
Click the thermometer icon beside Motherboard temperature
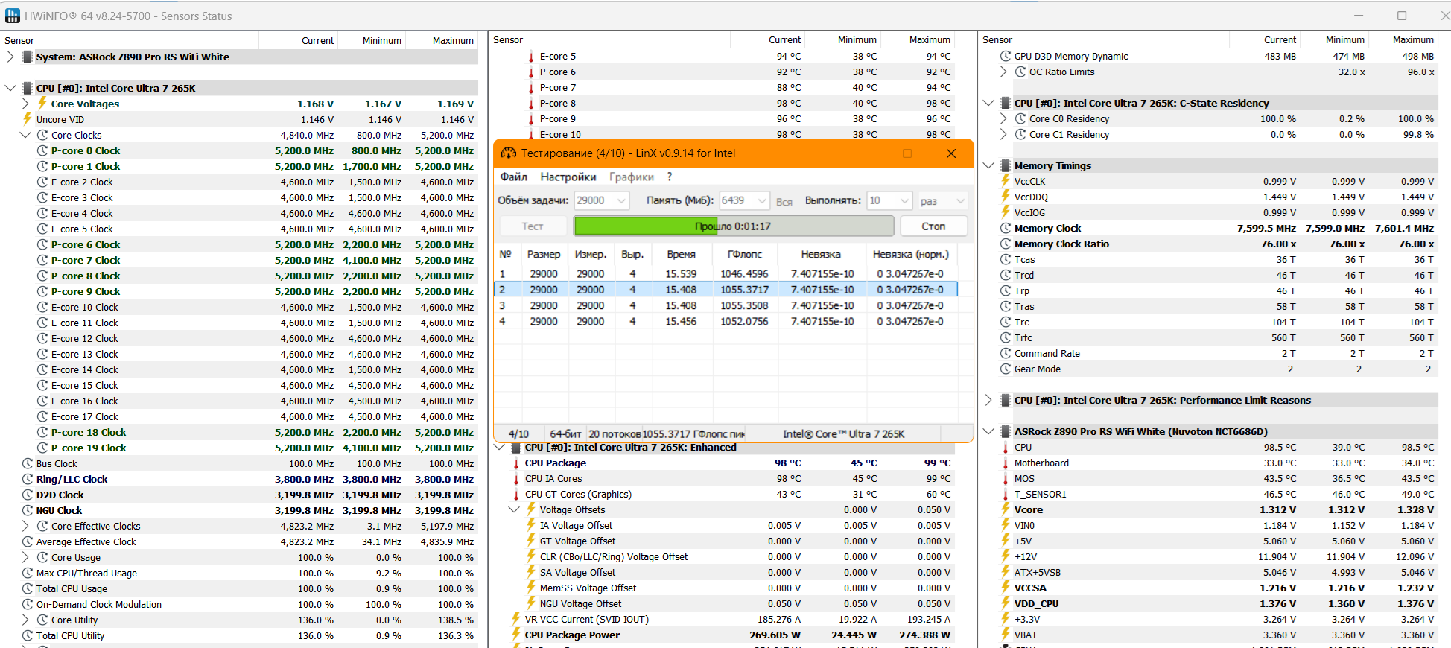point(1006,463)
